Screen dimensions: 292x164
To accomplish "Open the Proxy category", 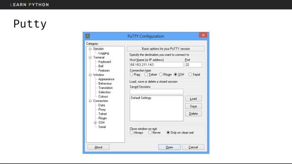I will 102,109.
